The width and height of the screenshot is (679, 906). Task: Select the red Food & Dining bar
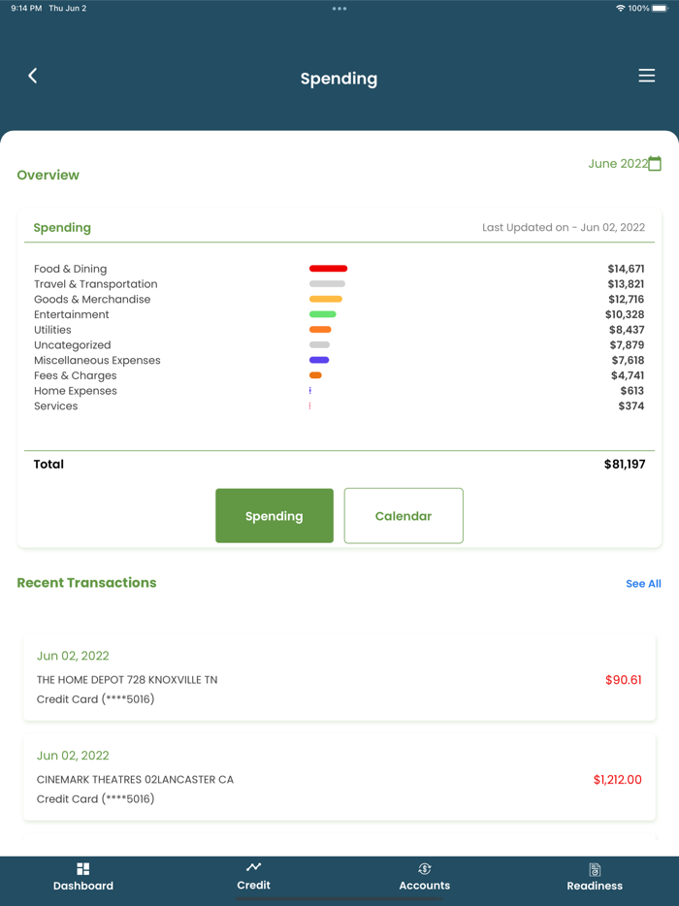coord(328,269)
